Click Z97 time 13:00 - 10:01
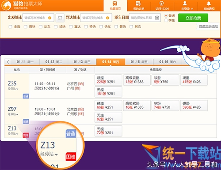 tap(45, 109)
